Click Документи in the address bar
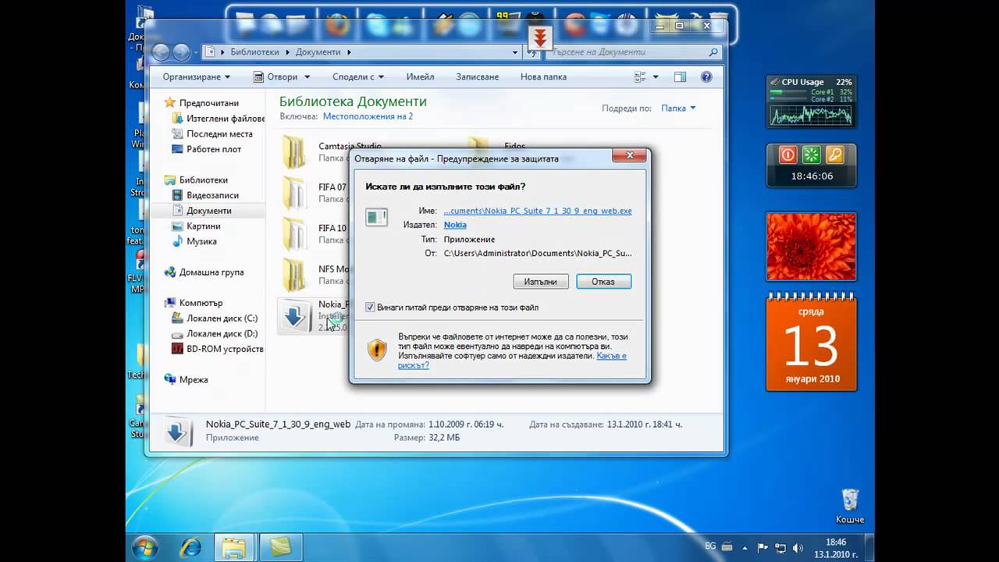999x562 pixels. point(318,52)
